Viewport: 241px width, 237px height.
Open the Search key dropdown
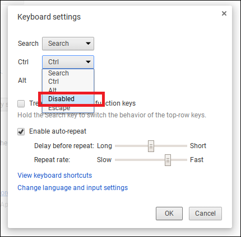(68, 44)
